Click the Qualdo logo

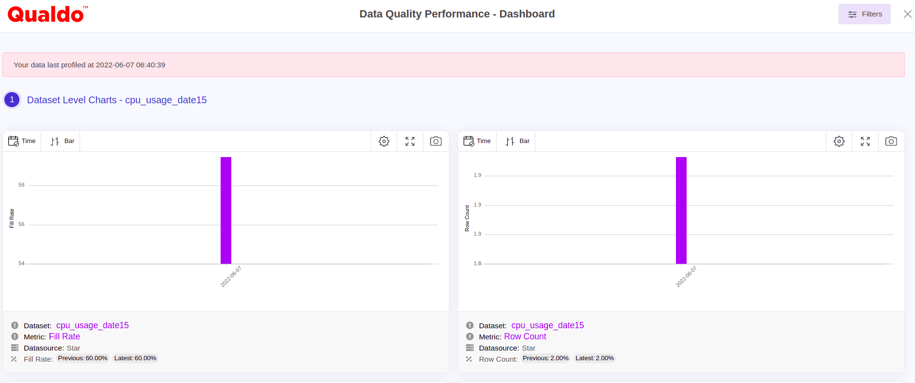tap(48, 14)
